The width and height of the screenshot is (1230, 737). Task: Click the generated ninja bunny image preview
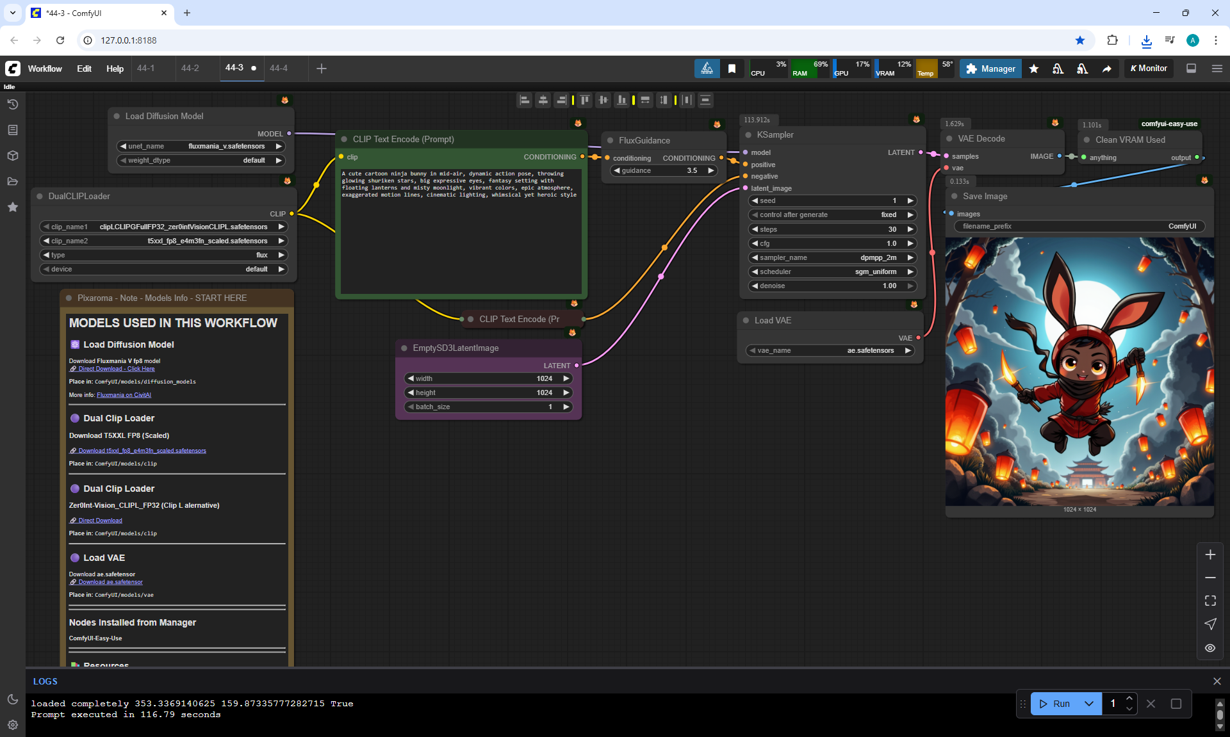click(x=1079, y=371)
